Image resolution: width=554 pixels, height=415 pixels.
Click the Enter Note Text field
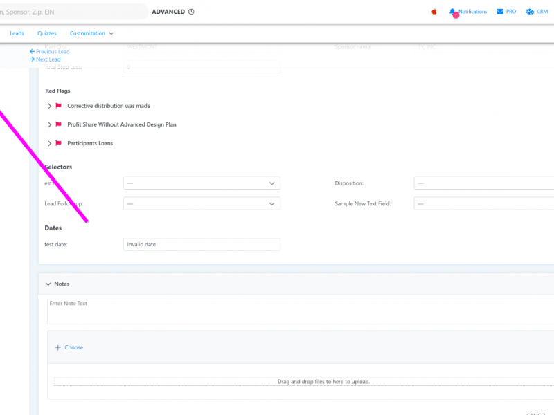click(x=298, y=311)
